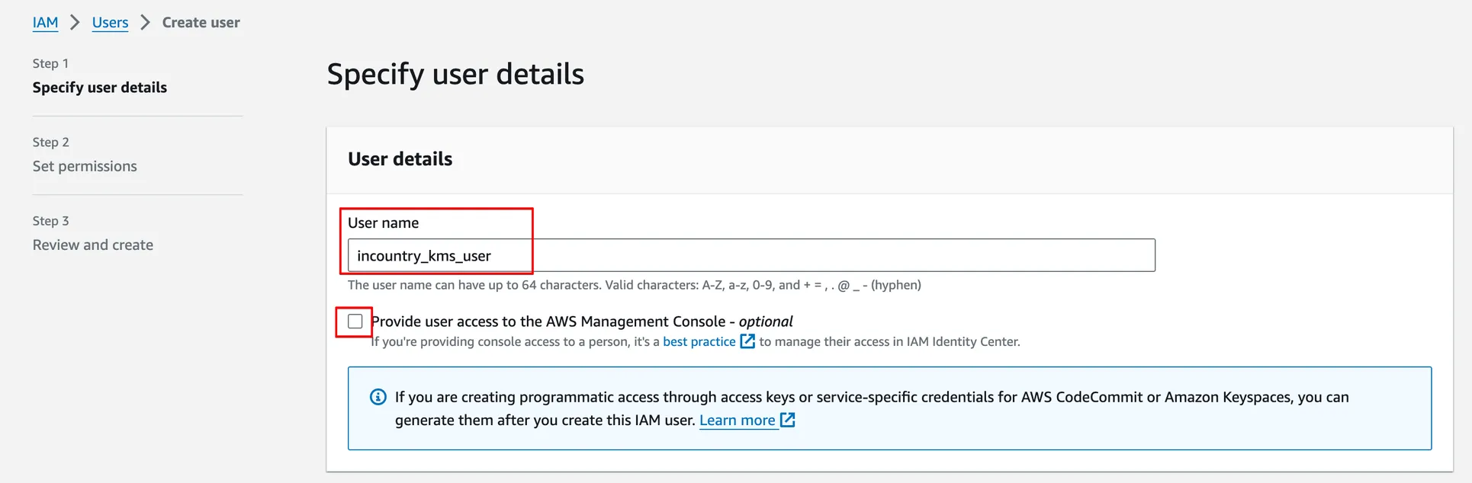Click the Specify user details page heading
Screen dimensions: 1472x483
455,75
